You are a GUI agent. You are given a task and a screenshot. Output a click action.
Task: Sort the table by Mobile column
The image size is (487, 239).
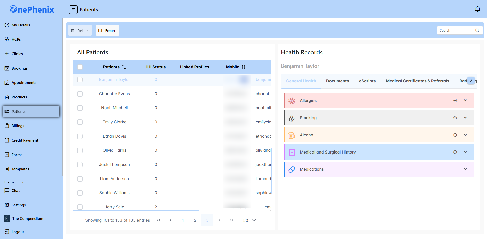243,67
